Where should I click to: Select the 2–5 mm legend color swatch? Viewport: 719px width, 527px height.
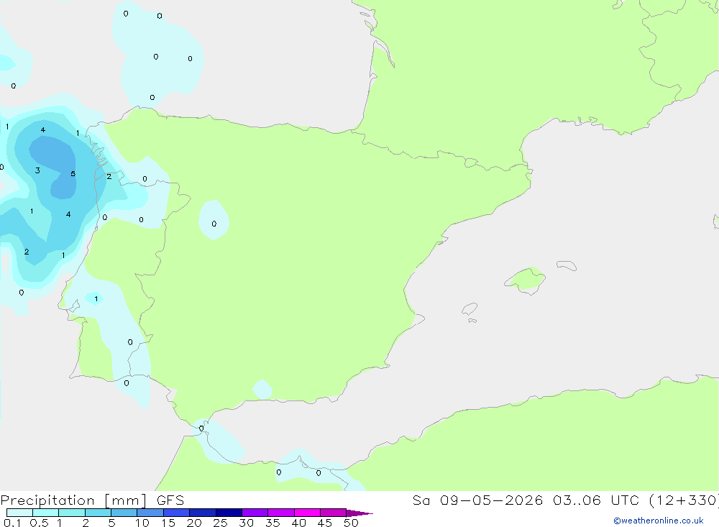(x=98, y=513)
